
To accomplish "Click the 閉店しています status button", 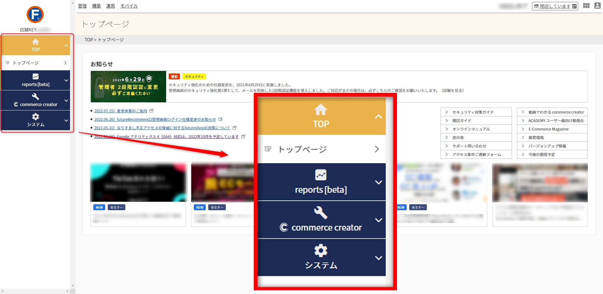I will coord(555,6).
